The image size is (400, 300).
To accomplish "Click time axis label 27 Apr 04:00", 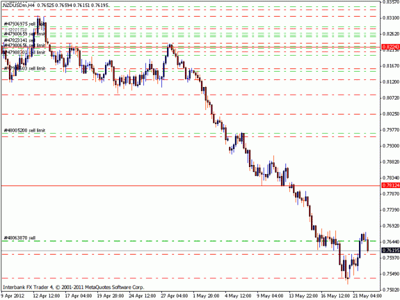I will point(174,296).
